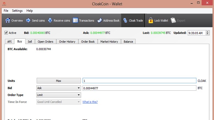The width and height of the screenshot is (214, 120).
Task: Open the Transactions list icon
Action: (75, 20)
